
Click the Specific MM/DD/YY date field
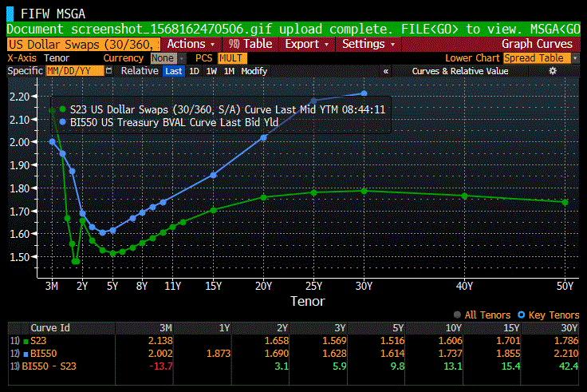74,71
